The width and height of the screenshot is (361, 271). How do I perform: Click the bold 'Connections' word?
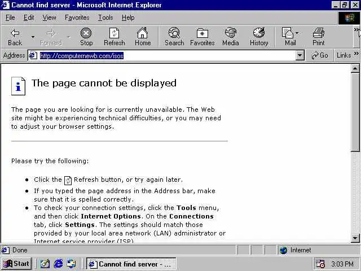click(x=191, y=216)
